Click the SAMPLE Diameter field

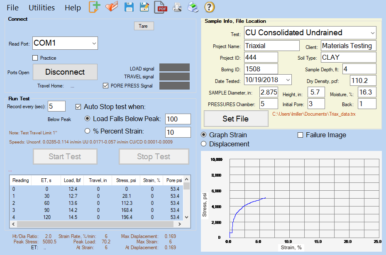(x=269, y=92)
